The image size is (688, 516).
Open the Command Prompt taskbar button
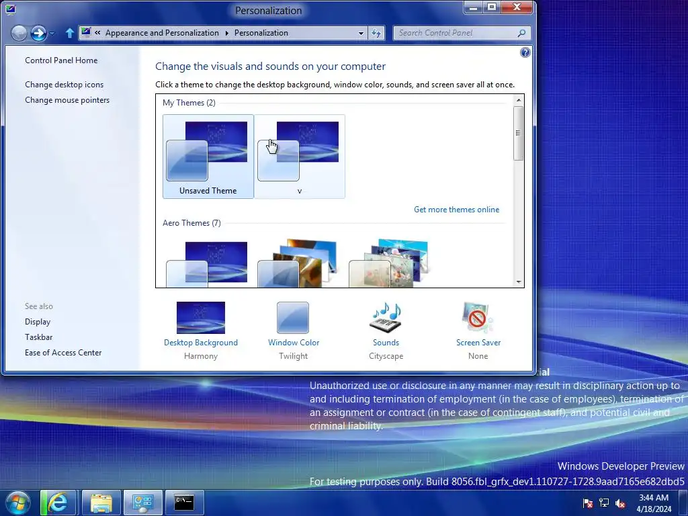(184, 503)
